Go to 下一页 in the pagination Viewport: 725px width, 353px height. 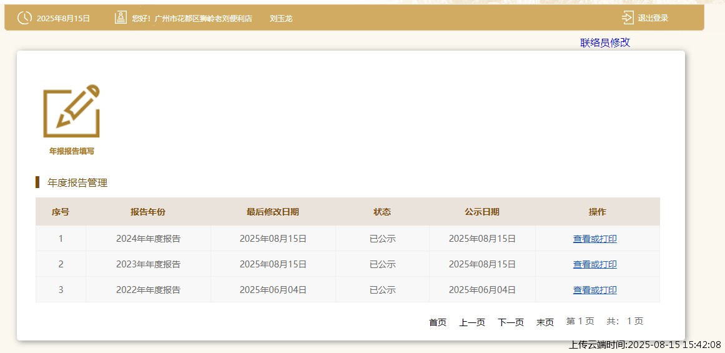point(510,322)
